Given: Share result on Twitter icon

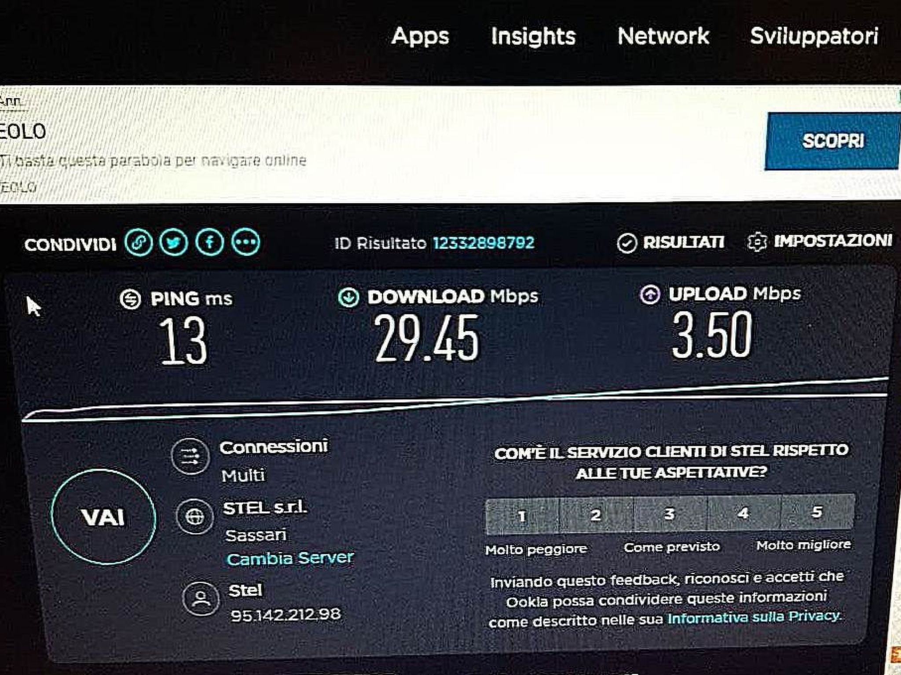Looking at the screenshot, I should click(174, 243).
